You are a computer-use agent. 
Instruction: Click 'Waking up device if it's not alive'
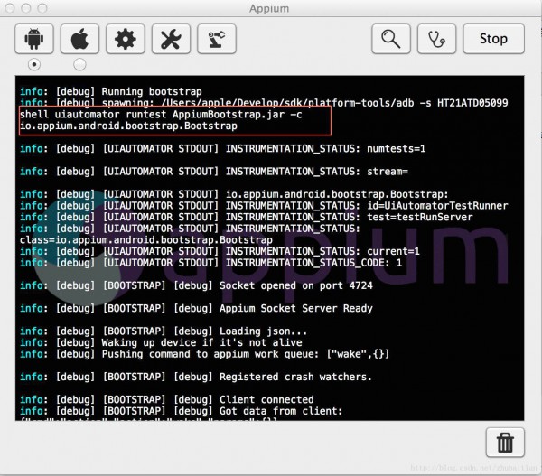(x=161, y=342)
